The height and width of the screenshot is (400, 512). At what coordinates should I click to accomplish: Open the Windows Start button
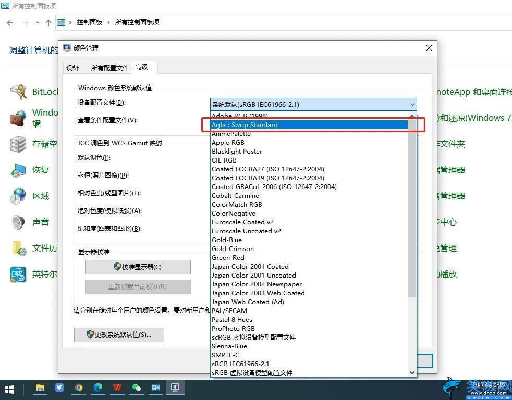tap(9, 390)
